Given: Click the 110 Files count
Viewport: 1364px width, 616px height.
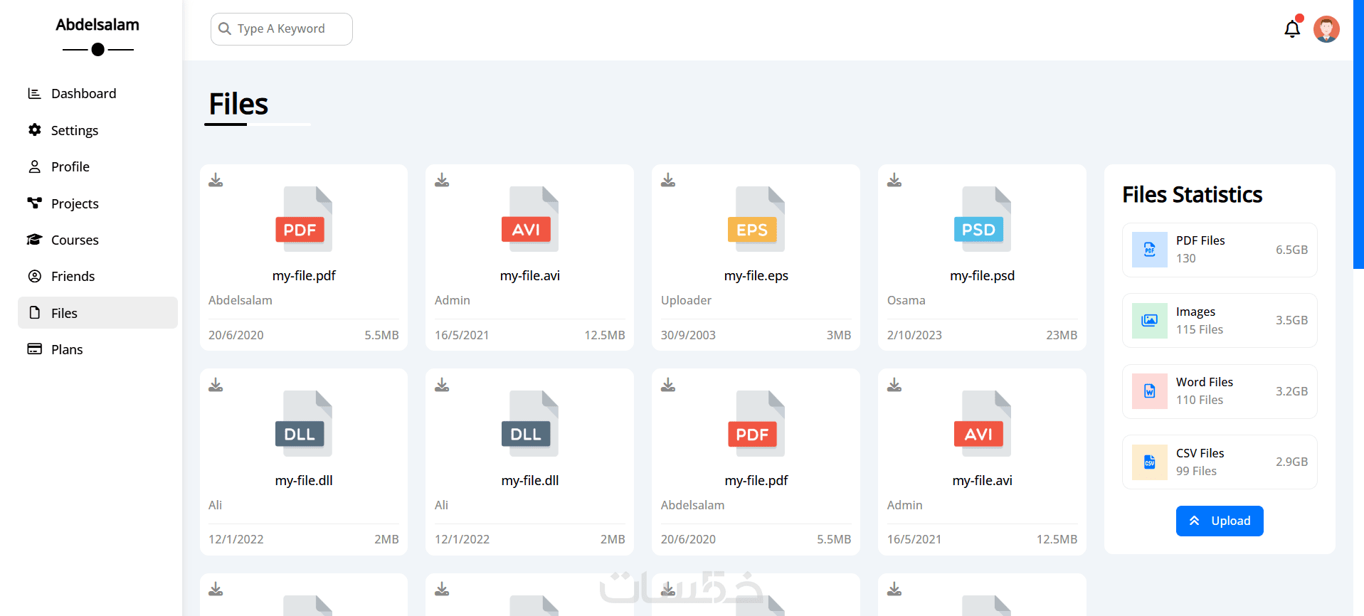Looking at the screenshot, I should [1200, 400].
